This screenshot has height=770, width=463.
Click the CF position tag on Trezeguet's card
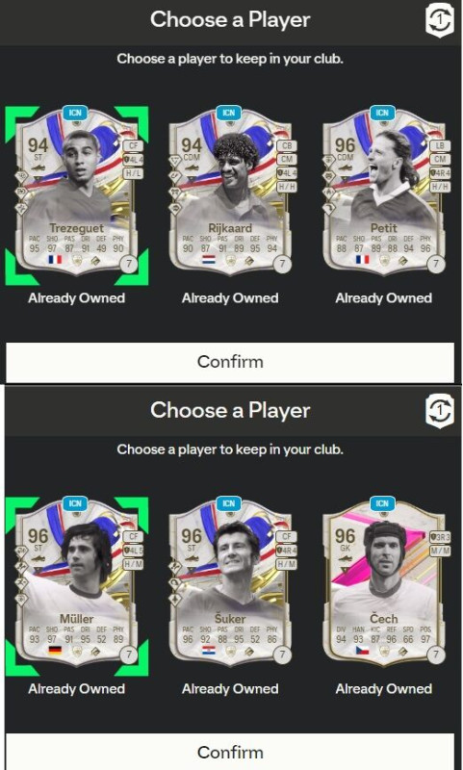point(133,145)
